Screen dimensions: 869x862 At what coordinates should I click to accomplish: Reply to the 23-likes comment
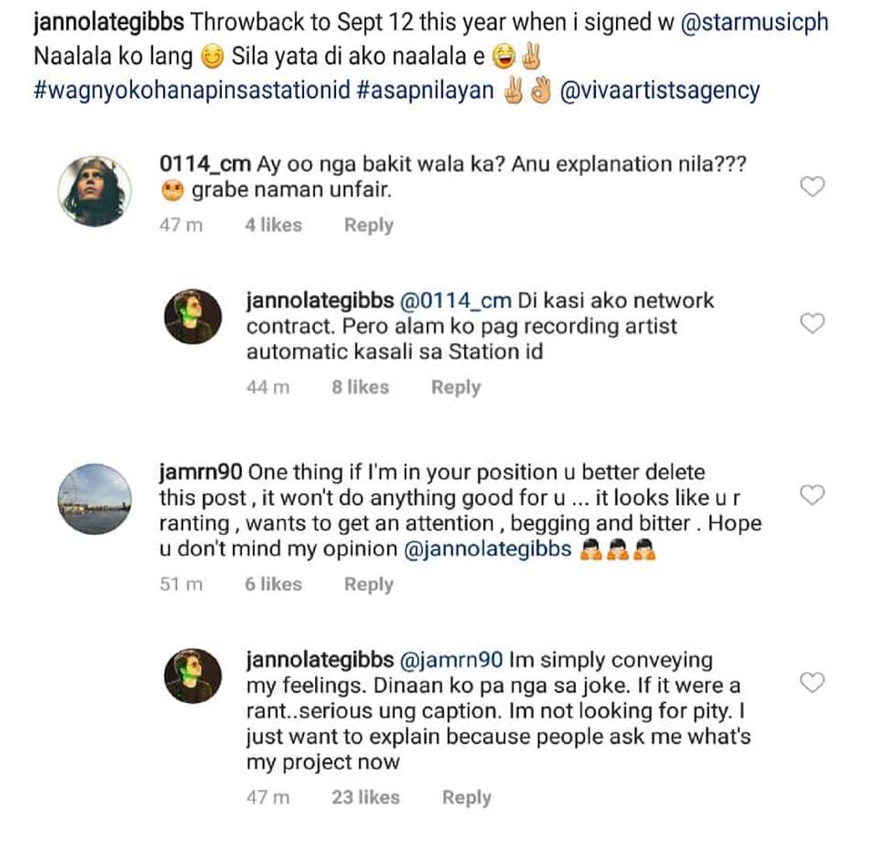466,798
